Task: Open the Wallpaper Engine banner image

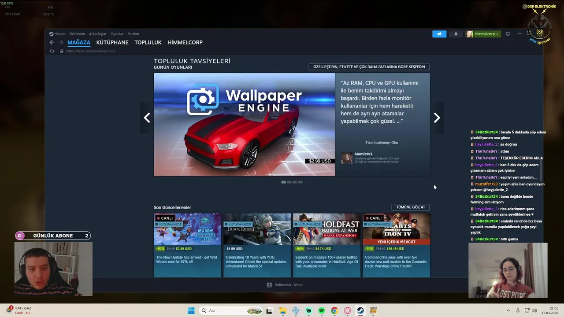Action: click(x=245, y=125)
